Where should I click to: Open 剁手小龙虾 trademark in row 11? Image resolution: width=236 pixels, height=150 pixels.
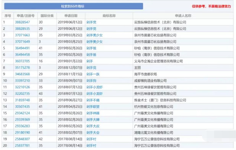pyautogui.click(x=94, y=87)
